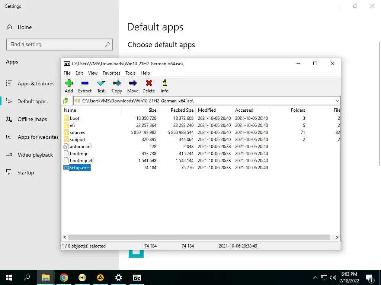This screenshot has height=285, width=381.
Task: Click the autorun.inf file icon
Action: [x=66, y=146]
